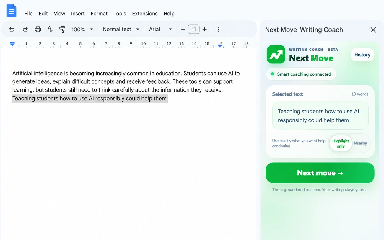This screenshot has width=384, height=240.
Task: Open the Edit menu
Action: (43, 14)
